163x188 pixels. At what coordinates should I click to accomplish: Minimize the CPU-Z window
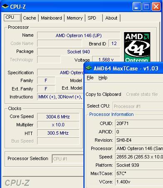click(137, 6)
